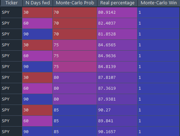Viewport: 180px width, 136px height.
Task: Click SPY ticker in the 80.9142 row
Action: point(11,12)
